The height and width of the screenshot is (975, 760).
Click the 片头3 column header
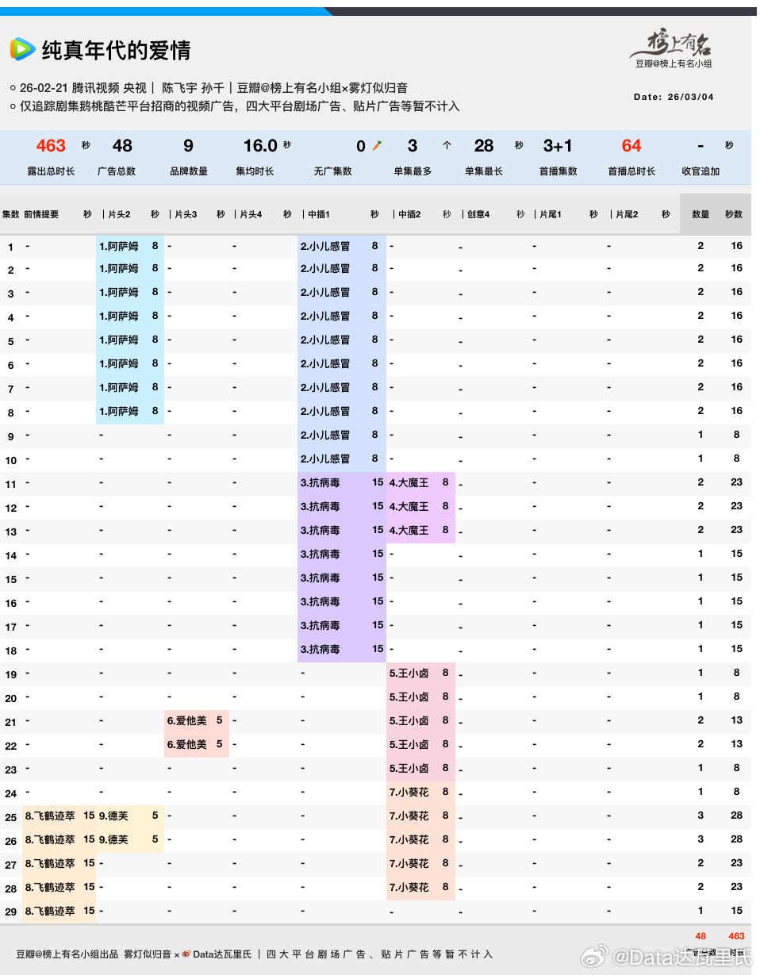(186, 214)
